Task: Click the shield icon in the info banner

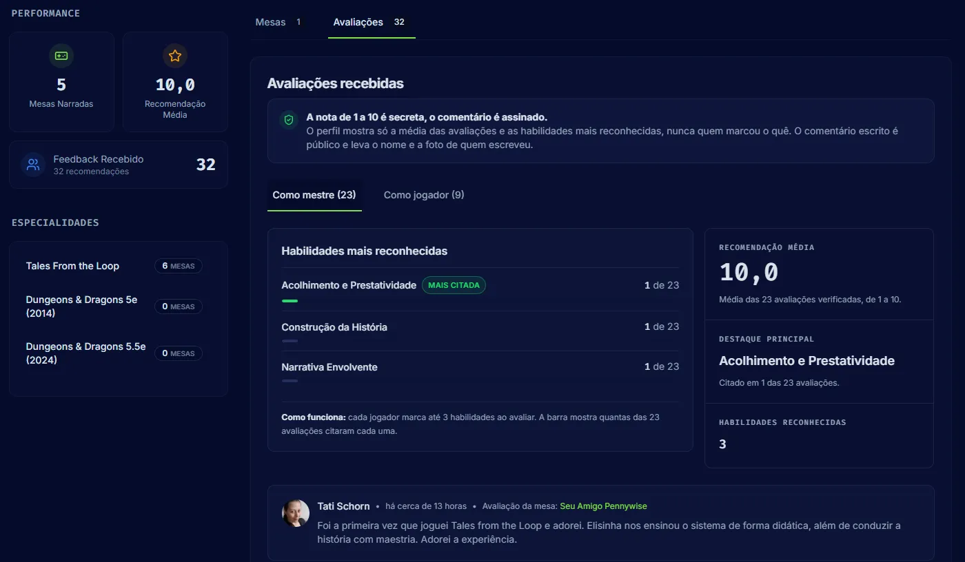Action: click(289, 120)
